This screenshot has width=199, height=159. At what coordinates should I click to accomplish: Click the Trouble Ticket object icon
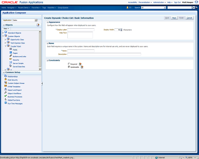(x=8, y=46)
